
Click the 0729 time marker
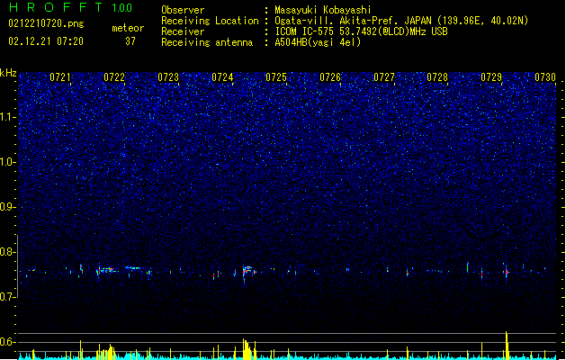point(491,77)
